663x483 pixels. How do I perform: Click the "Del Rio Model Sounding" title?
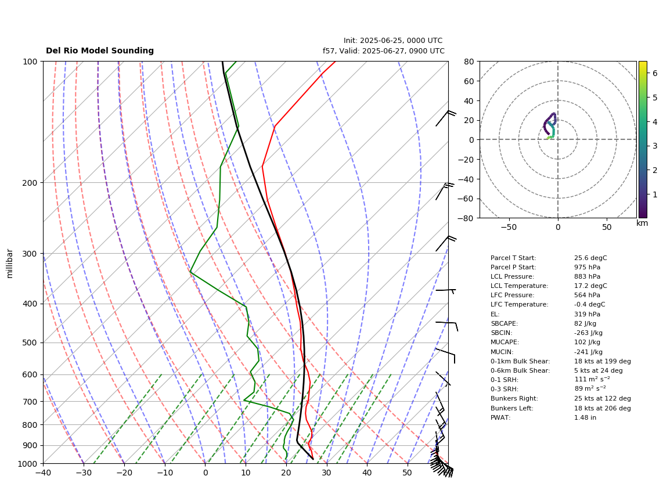tap(100, 51)
